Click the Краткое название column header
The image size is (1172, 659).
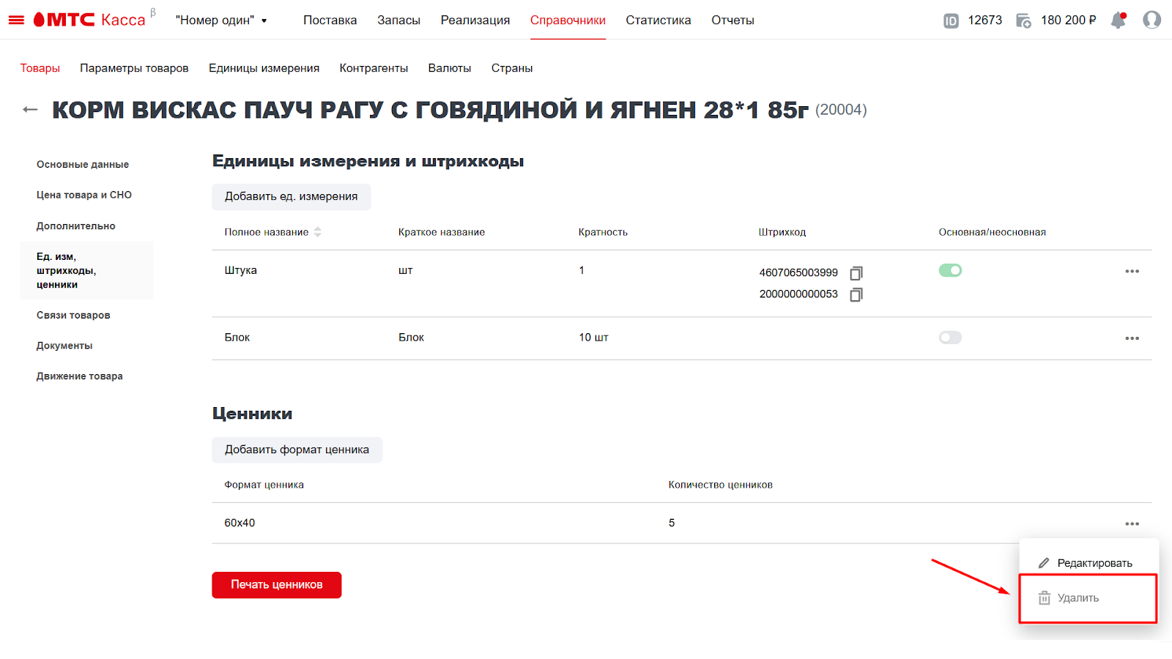(x=442, y=232)
